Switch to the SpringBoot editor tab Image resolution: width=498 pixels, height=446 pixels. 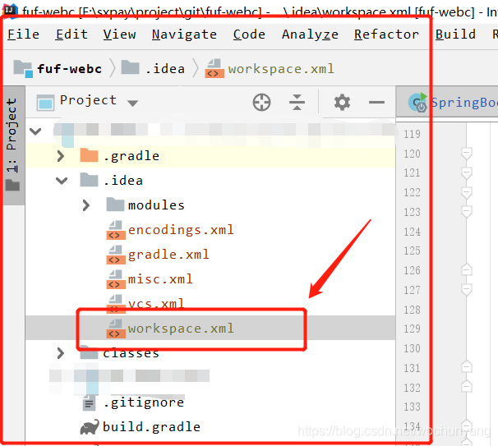[448, 103]
